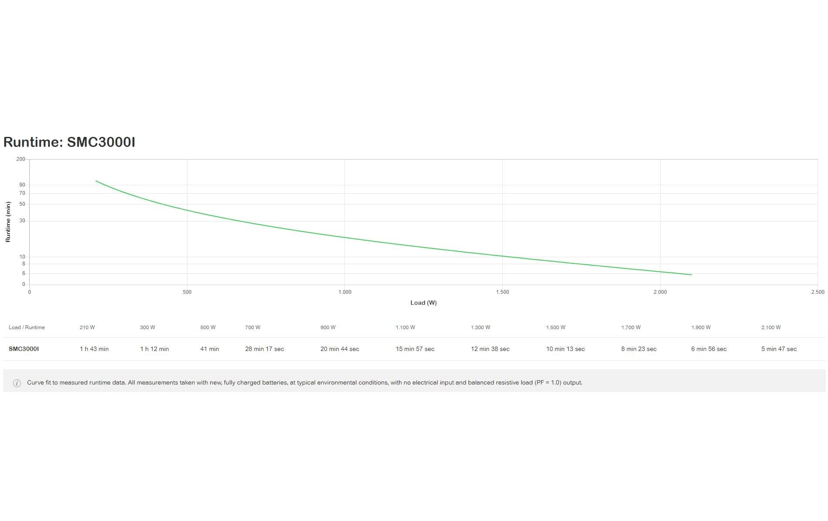Click the 1.100 W column header
Viewport: 828px width, 521px height.
click(405, 327)
